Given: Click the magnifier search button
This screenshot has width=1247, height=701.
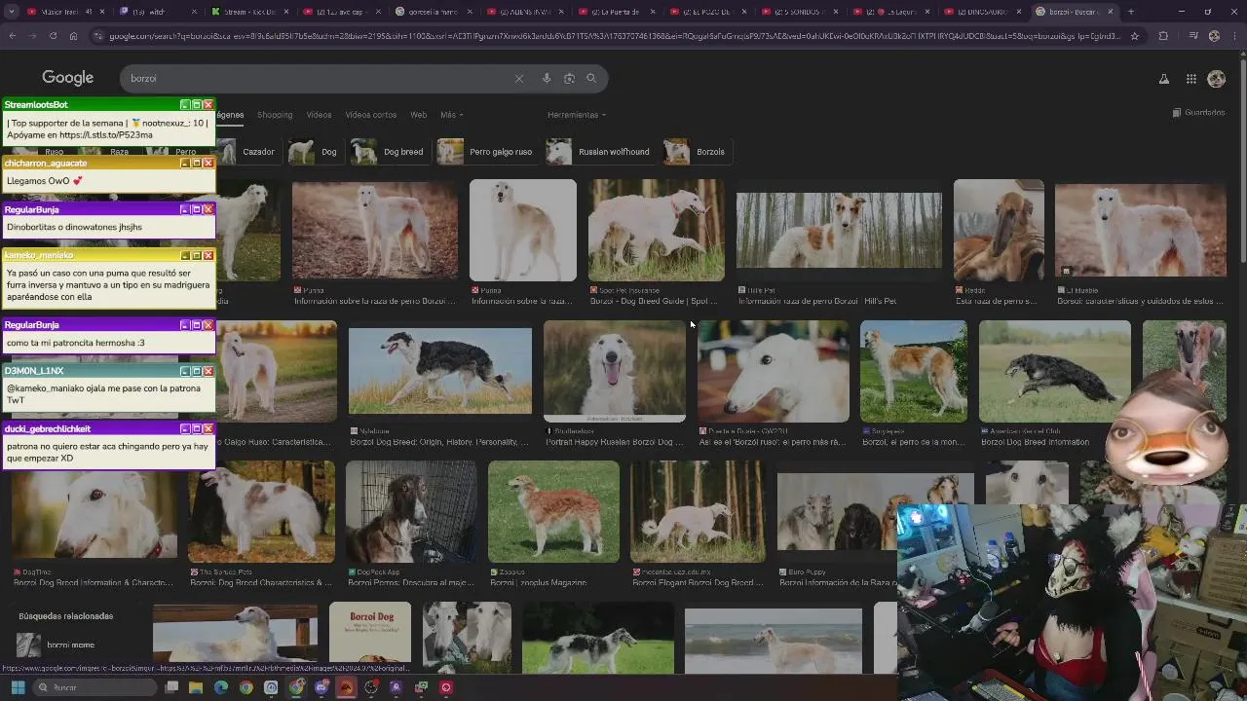Looking at the screenshot, I should (x=591, y=78).
